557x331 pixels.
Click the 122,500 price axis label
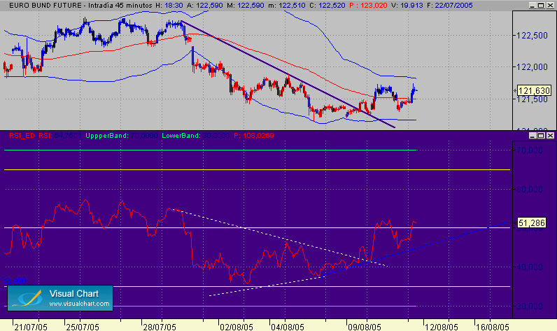click(x=532, y=36)
